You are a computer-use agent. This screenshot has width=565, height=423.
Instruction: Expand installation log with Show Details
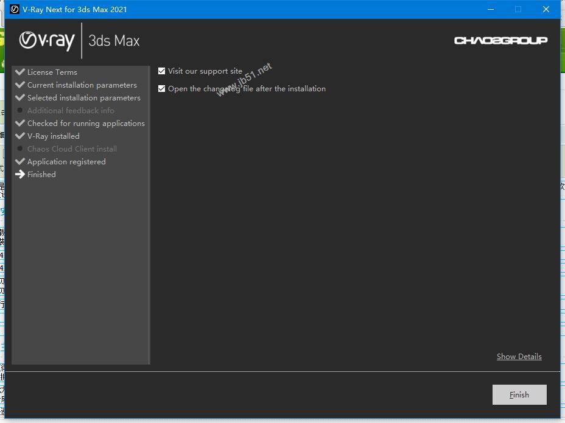(519, 357)
